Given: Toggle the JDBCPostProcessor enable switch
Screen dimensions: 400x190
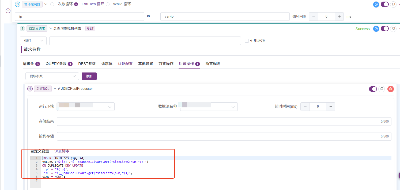Looking at the screenshot, I should [x=373, y=89].
